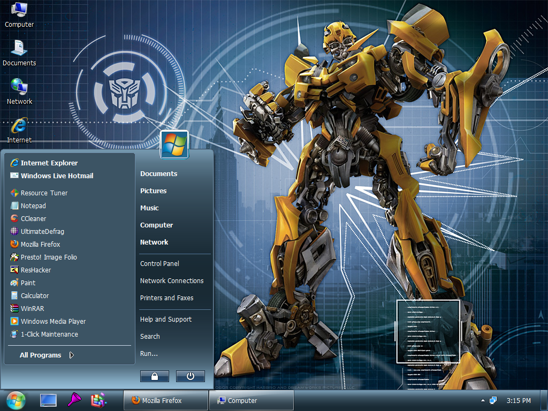The height and width of the screenshot is (411, 548).
Task: Open Notepad from the Start menu
Action: pyautogui.click(x=34, y=205)
